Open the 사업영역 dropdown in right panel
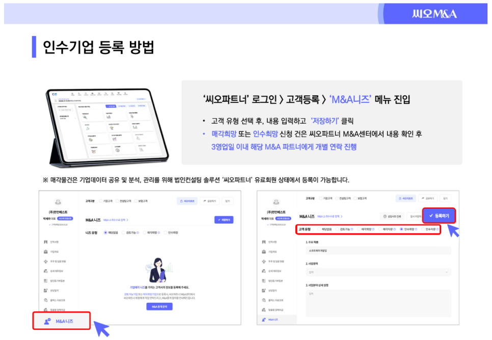 coord(378,272)
